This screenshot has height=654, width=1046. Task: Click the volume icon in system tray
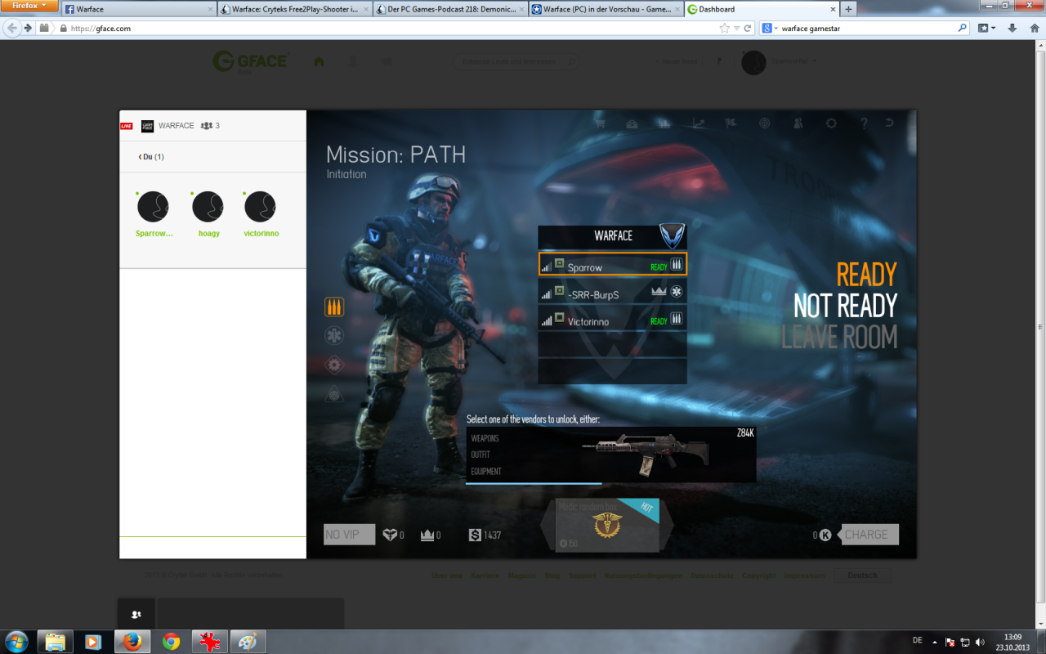pyautogui.click(x=980, y=642)
